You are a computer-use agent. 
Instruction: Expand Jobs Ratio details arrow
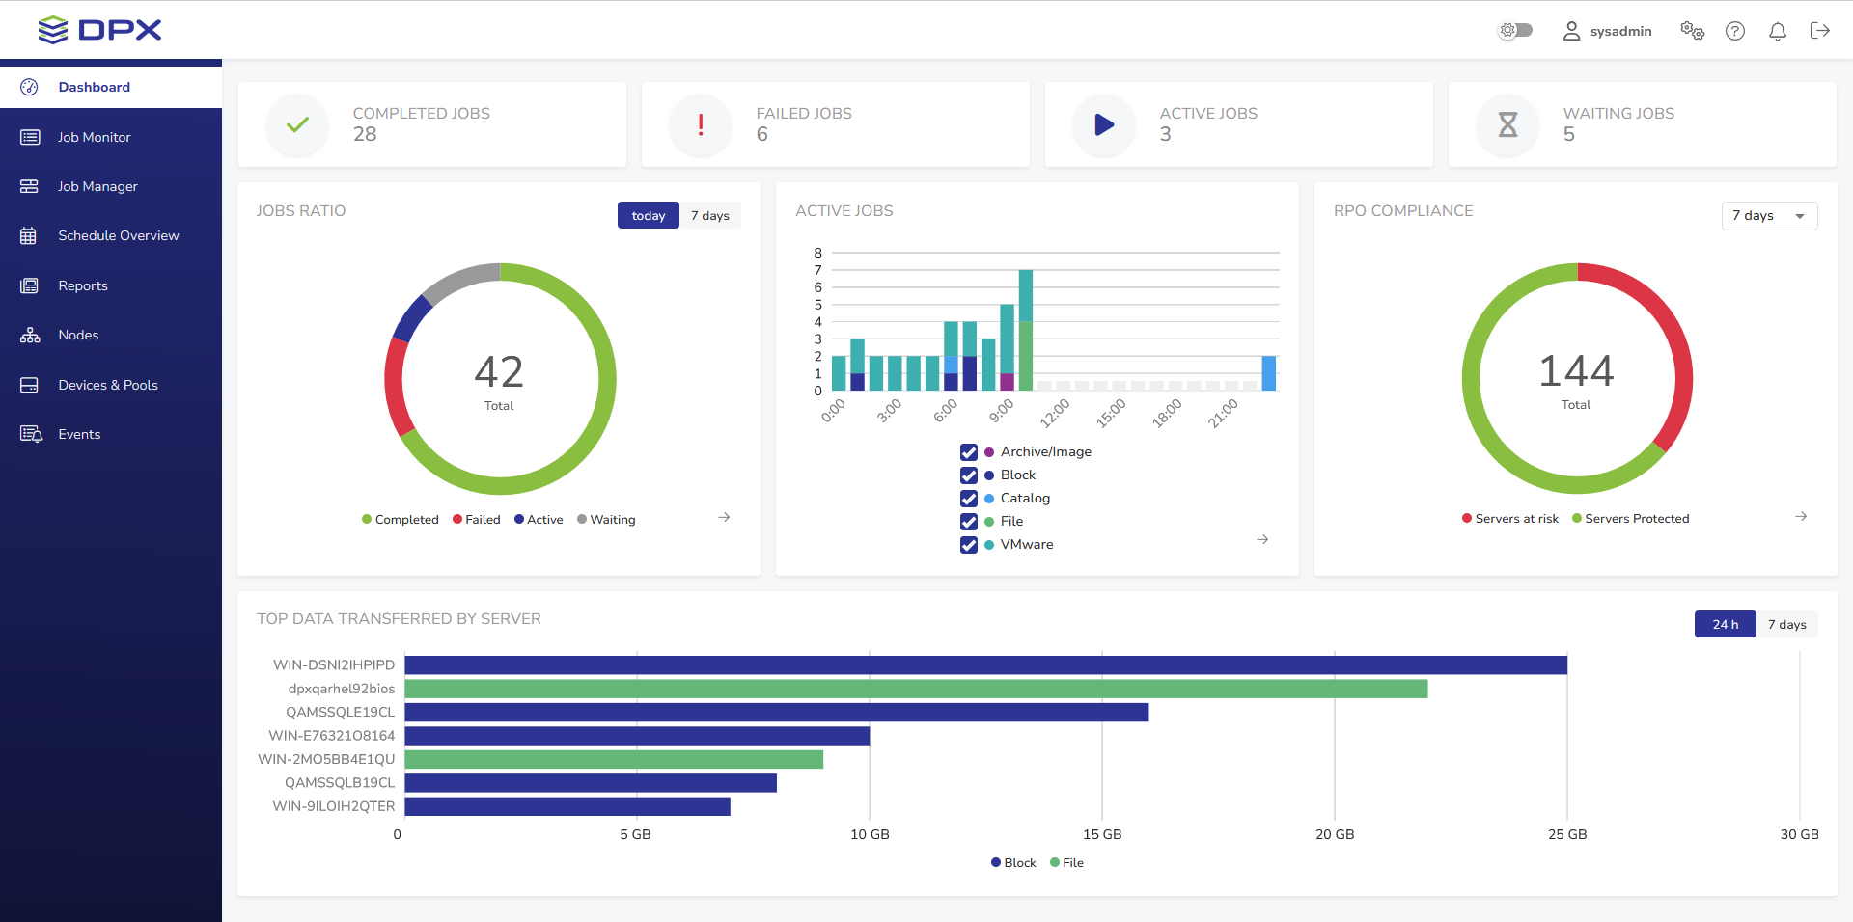724,518
